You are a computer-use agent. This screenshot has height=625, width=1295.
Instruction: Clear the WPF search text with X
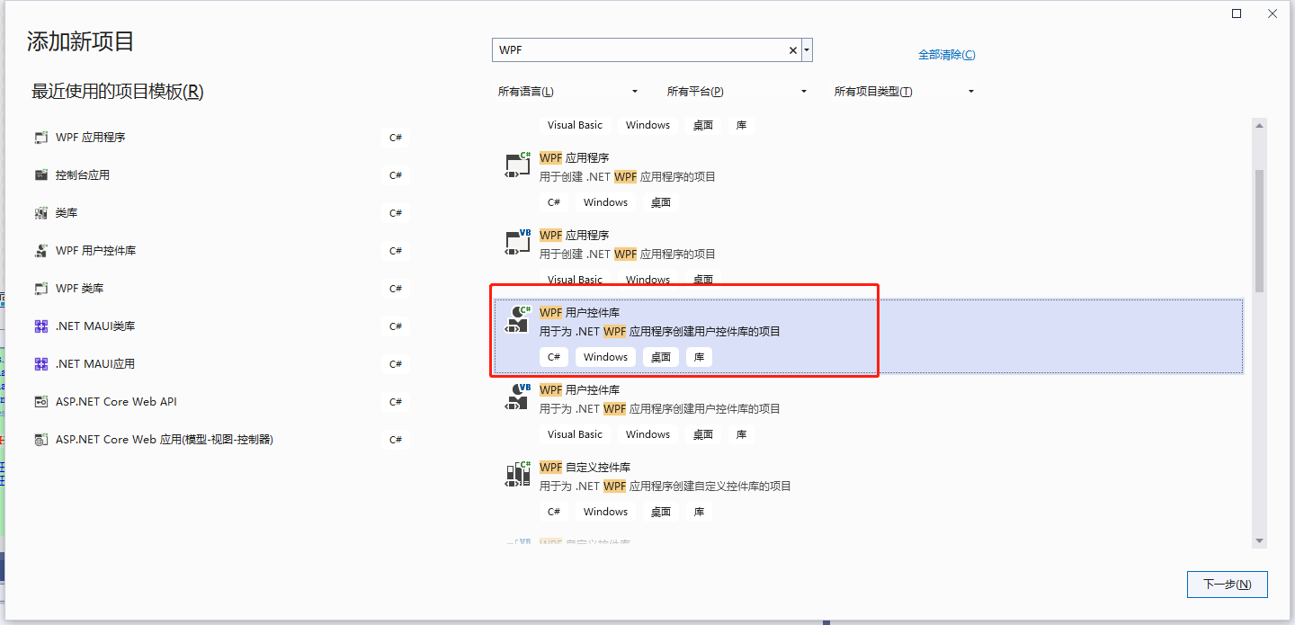pyautogui.click(x=793, y=50)
